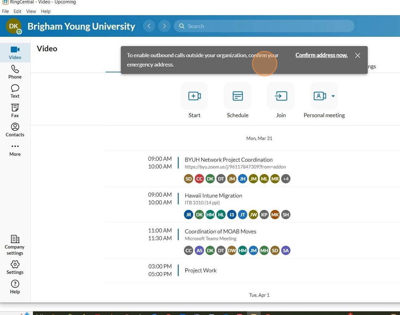Click Microsoft Teams Meeting subtitle
This screenshot has width=400, height=315.
pyautogui.click(x=210, y=238)
